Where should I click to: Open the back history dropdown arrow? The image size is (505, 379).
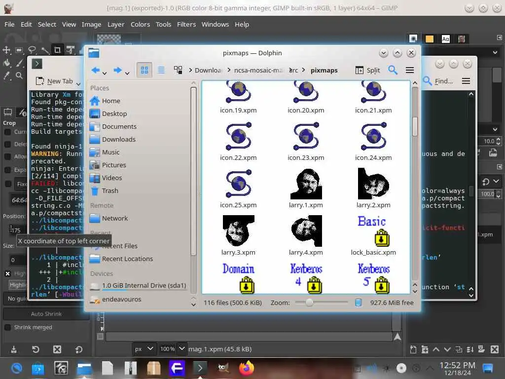[105, 74]
